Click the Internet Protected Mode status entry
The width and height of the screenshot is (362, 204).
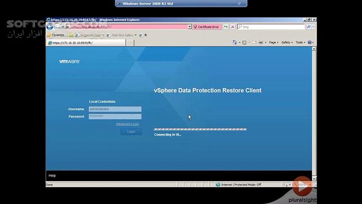(x=239, y=185)
